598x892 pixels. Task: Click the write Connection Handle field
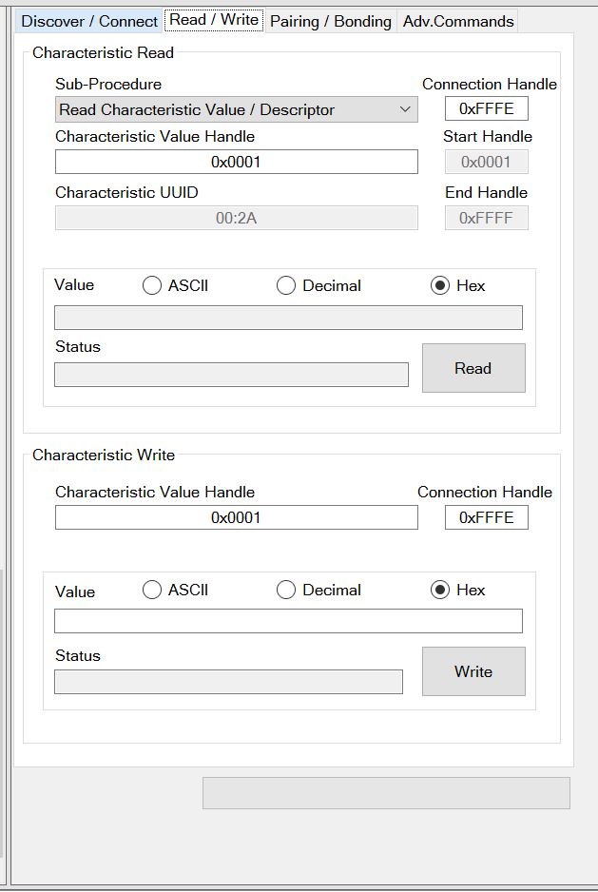click(486, 517)
